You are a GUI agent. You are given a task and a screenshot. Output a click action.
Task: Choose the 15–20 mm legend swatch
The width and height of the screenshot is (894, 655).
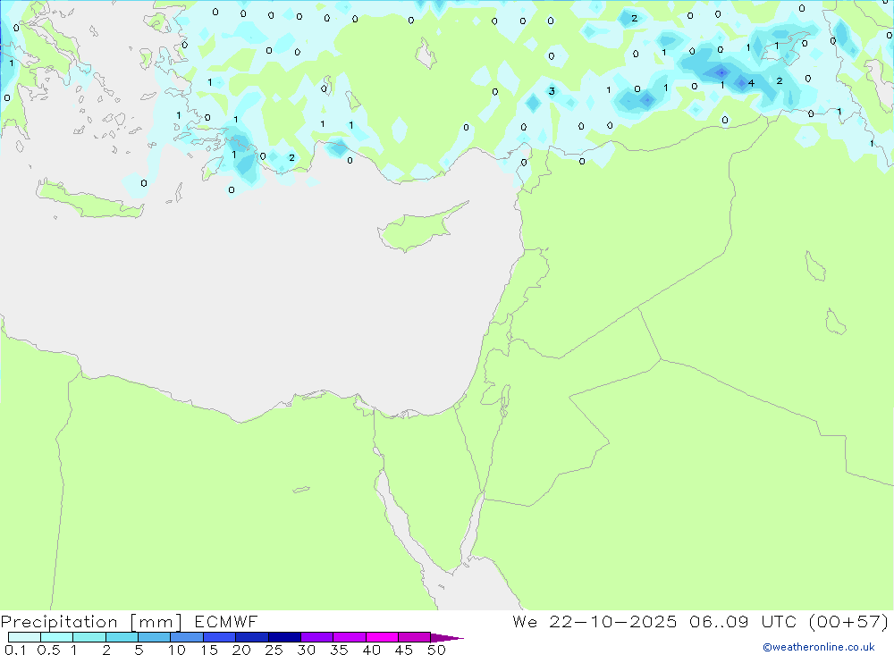point(220,637)
